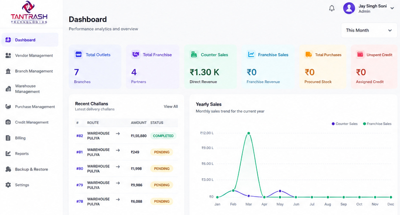Click the ₹12.00 L axis label
Image resolution: width=400 pixels, height=215 pixels.
[x=207, y=133]
